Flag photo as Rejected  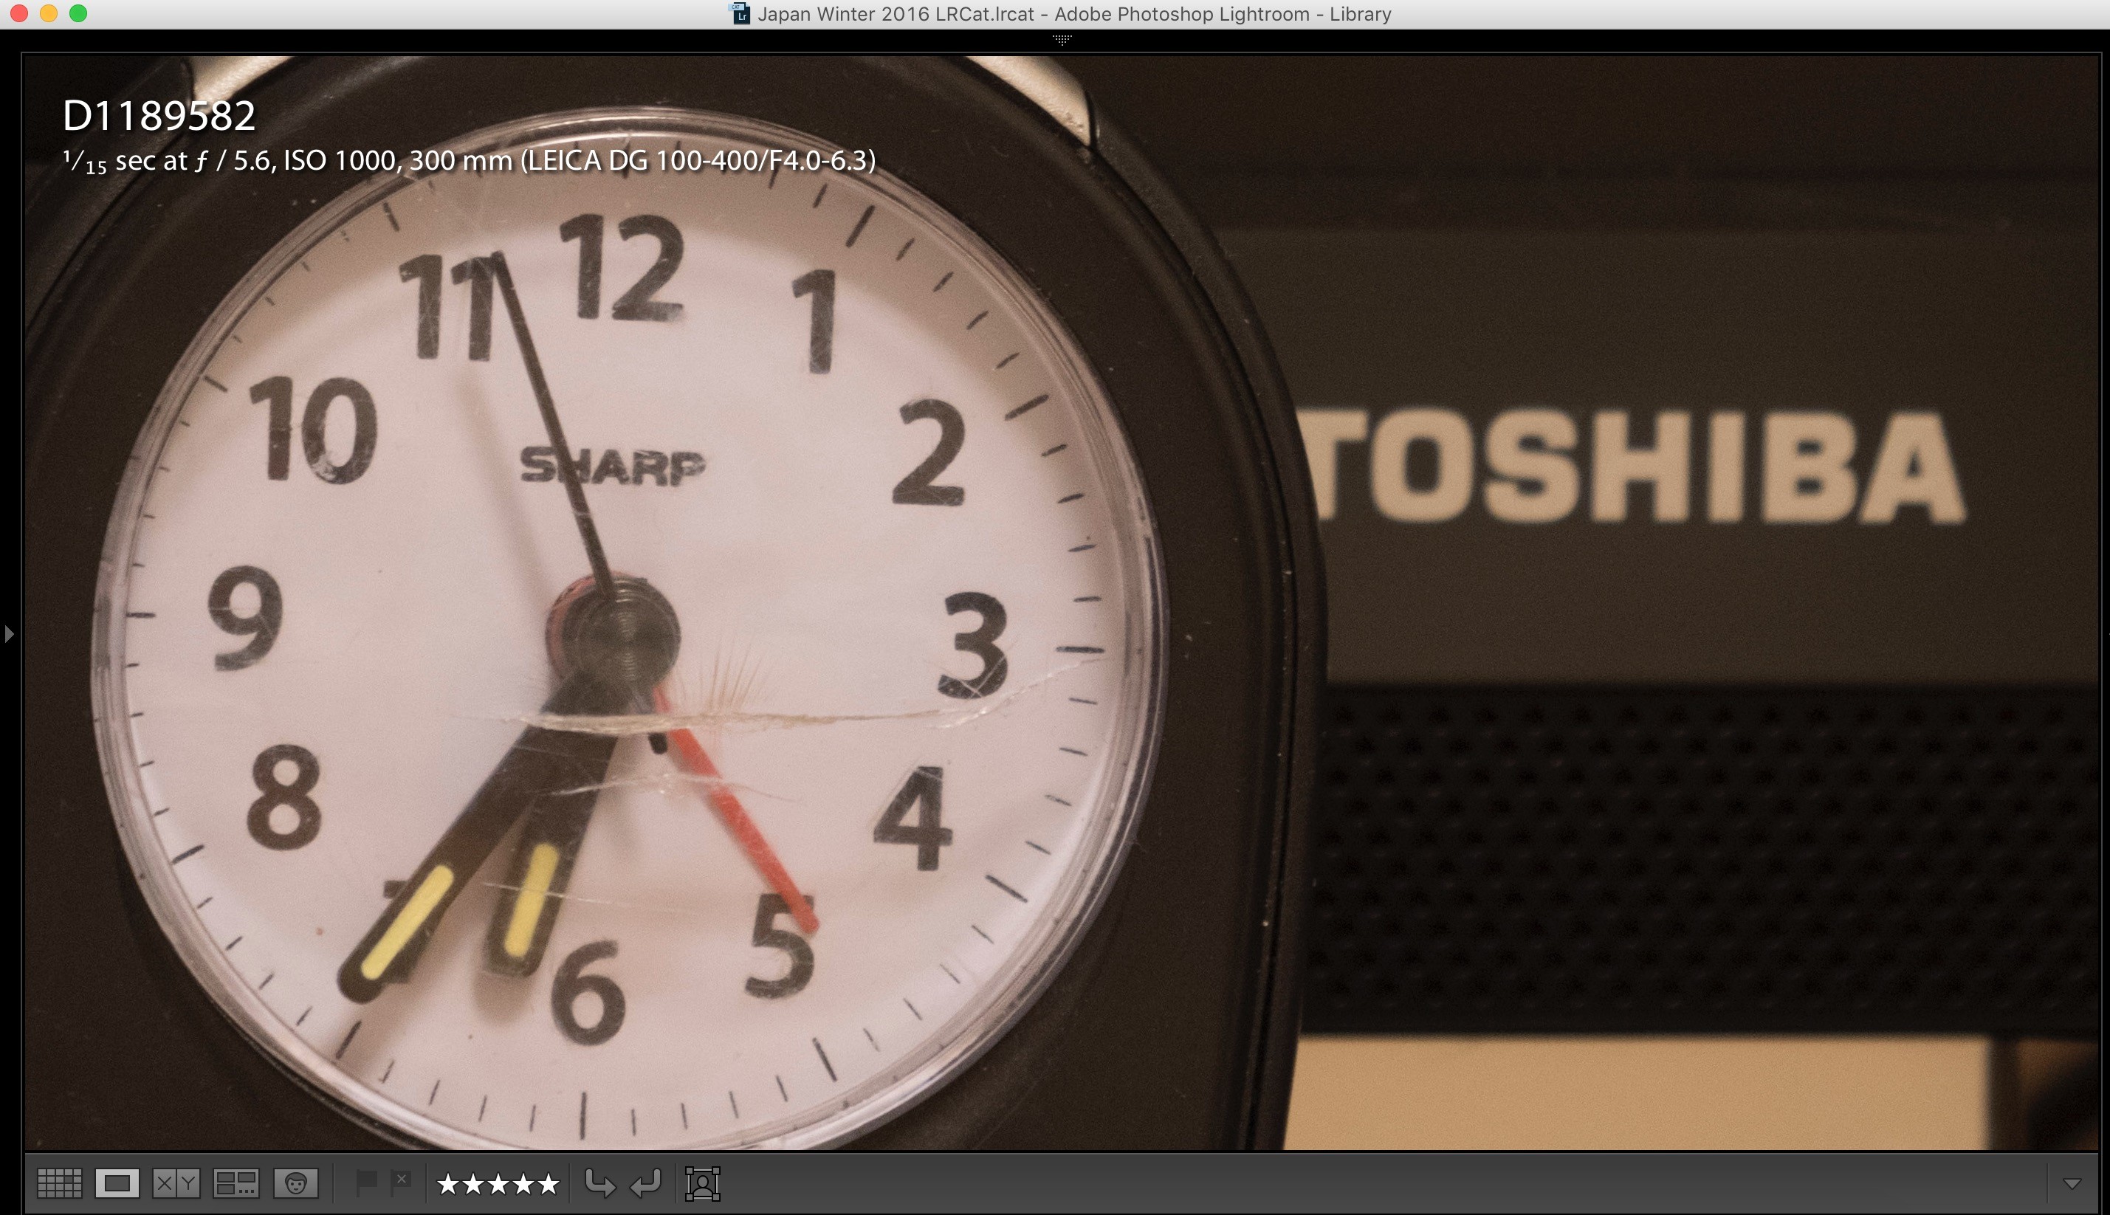(x=401, y=1183)
